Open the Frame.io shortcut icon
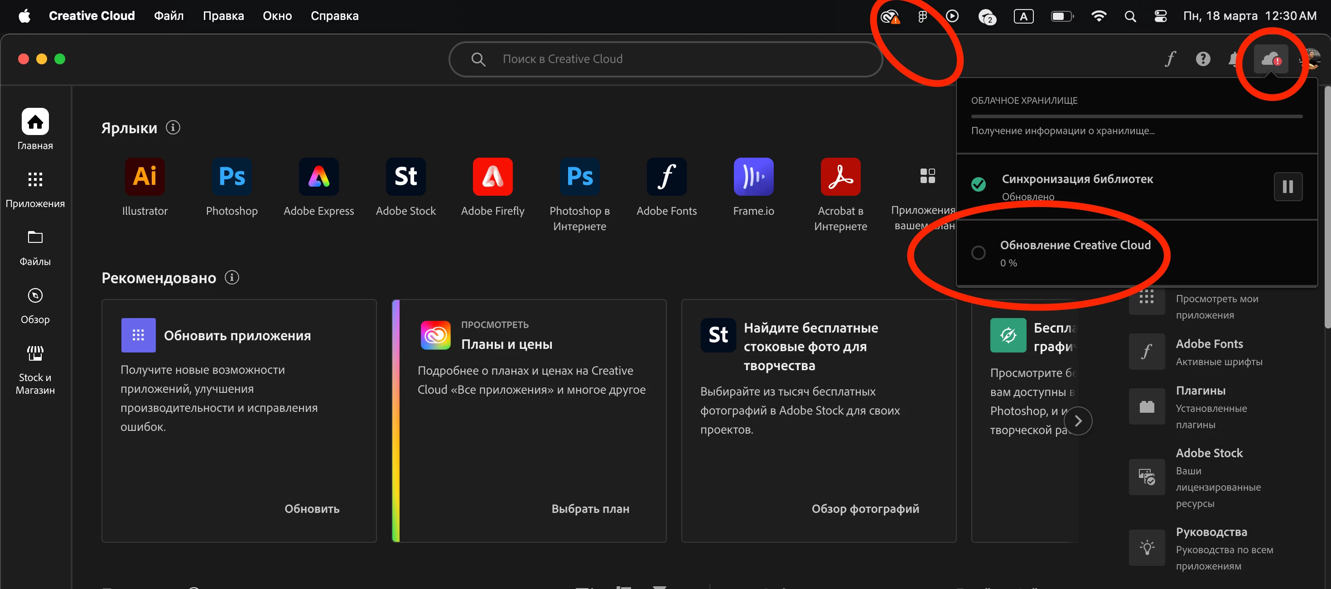 click(753, 176)
